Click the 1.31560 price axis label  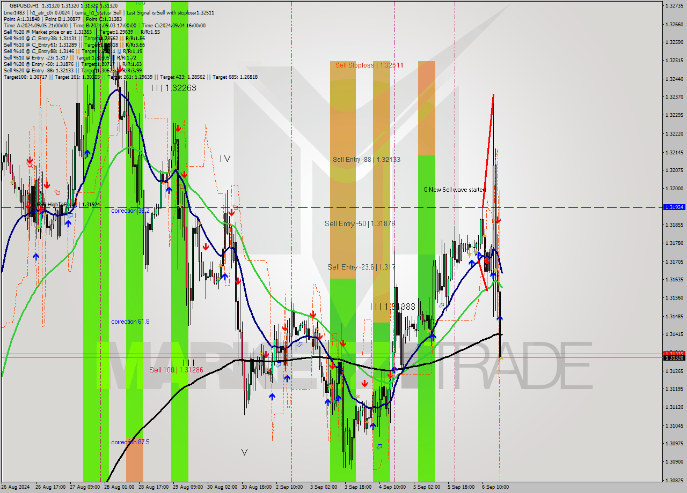(x=674, y=297)
